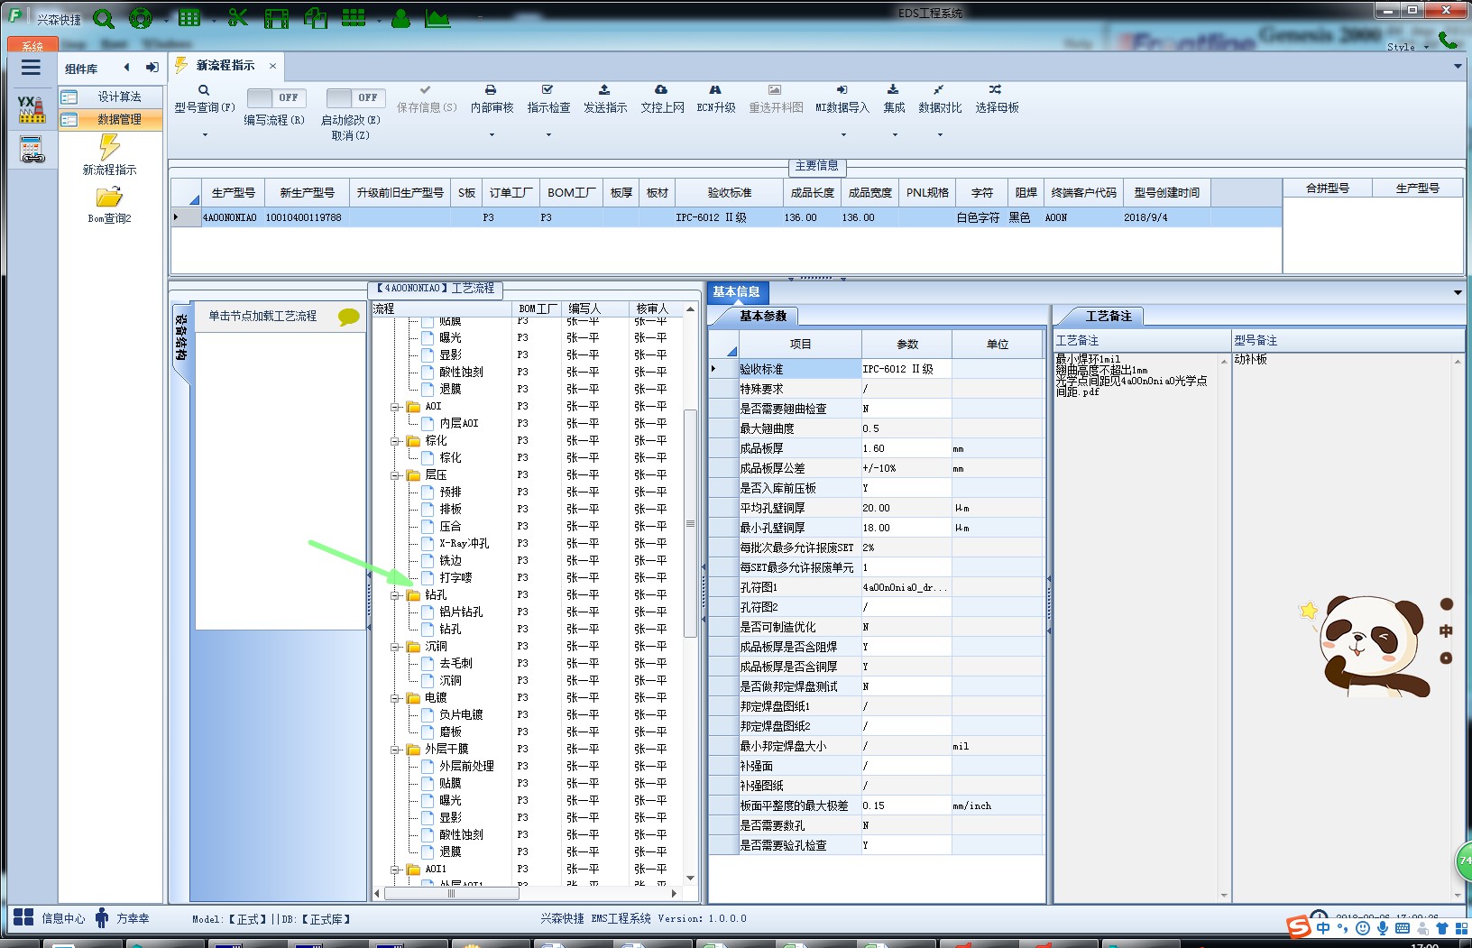Click 内部审核 printer toolbar button
The image size is (1472, 948).
pyautogui.click(x=492, y=100)
